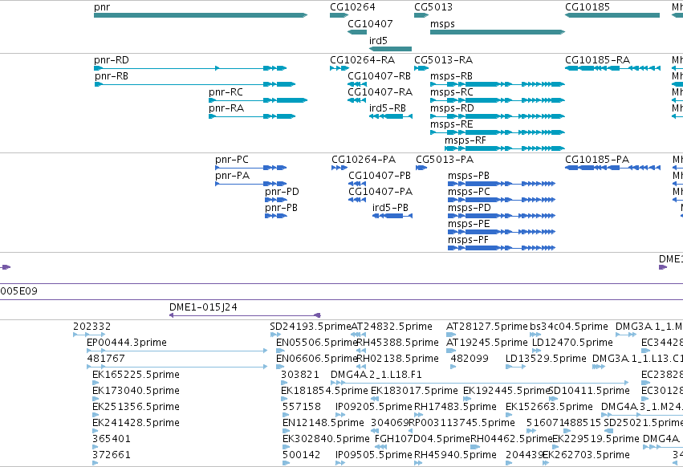
Task: Click the msps-RB transcript label
Action: [x=451, y=75]
